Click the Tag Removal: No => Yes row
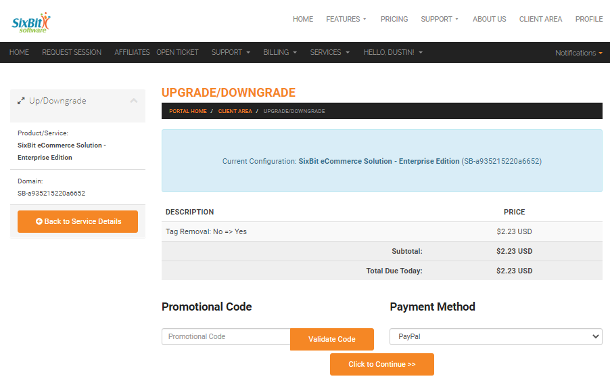Screen dimensions: 610x383 pos(382,231)
